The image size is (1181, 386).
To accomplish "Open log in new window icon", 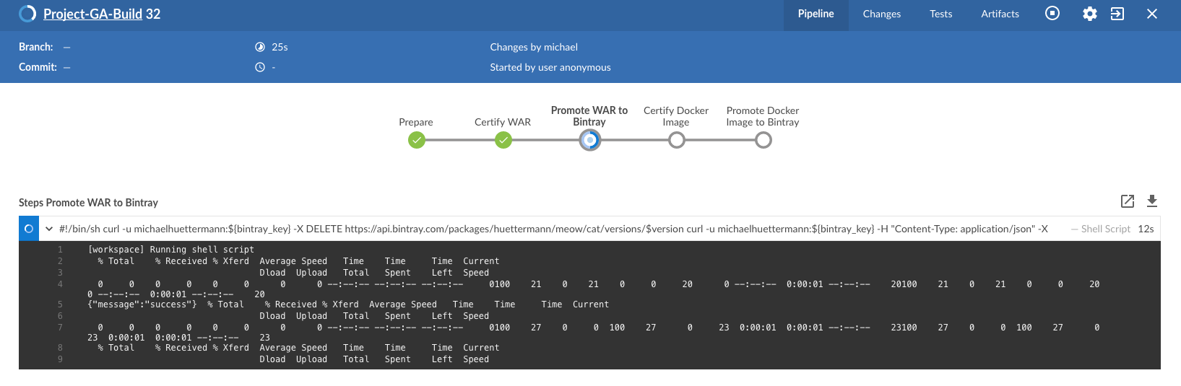I will click(x=1128, y=201).
